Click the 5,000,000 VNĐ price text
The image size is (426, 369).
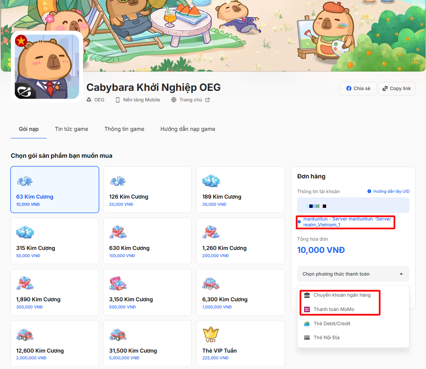(124, 358)
